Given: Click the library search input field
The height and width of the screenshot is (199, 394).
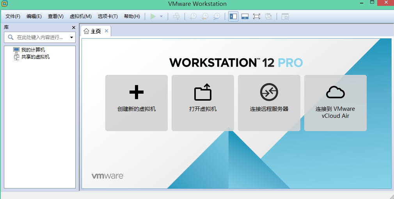Looking at the screenshot, I should click(40, 37).
